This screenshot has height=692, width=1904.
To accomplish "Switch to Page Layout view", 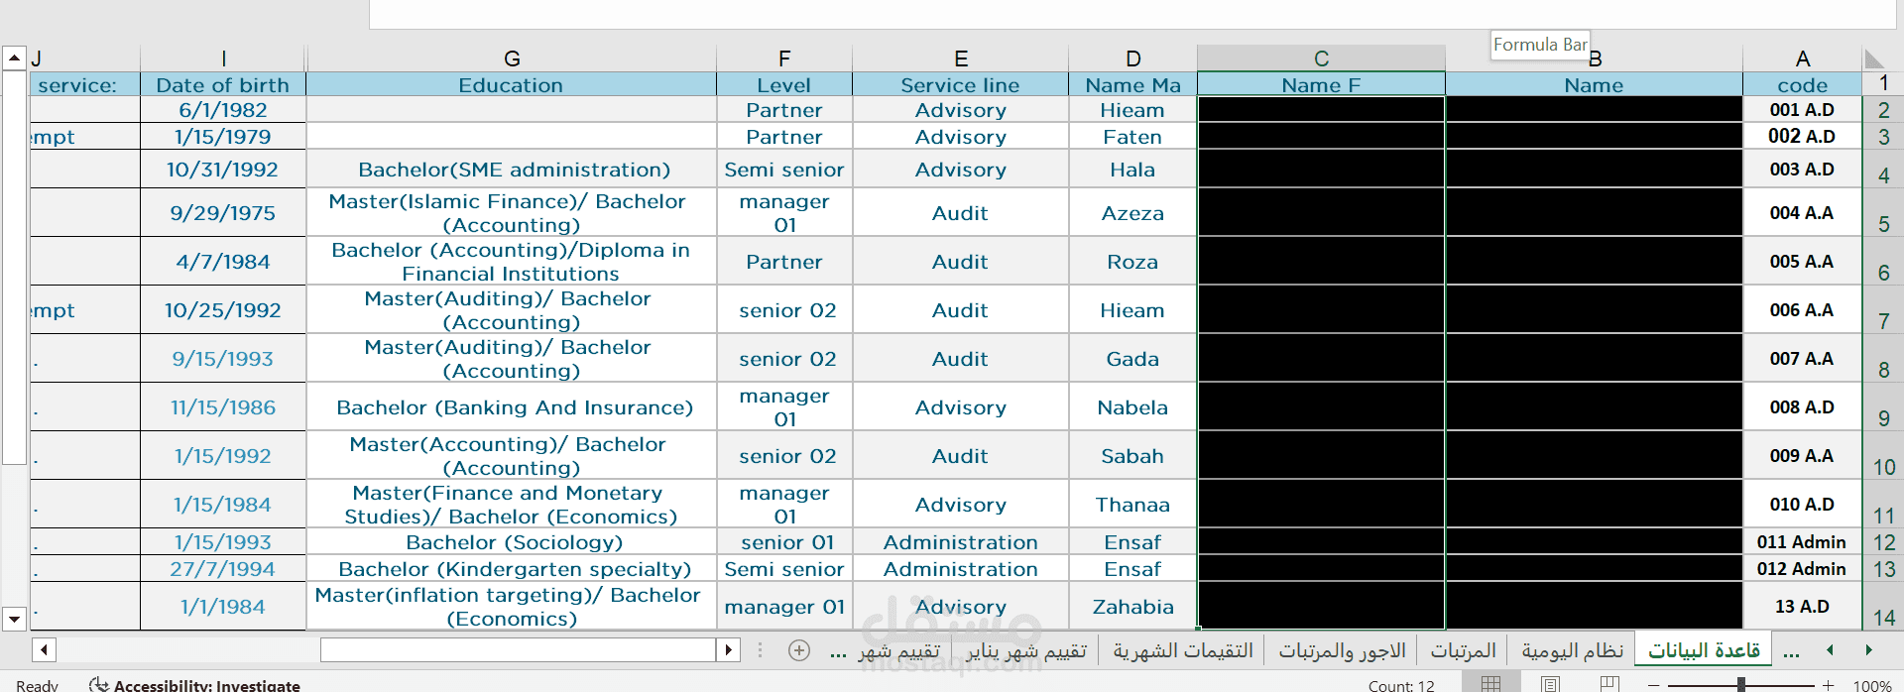I will [x=1551, y=684].
